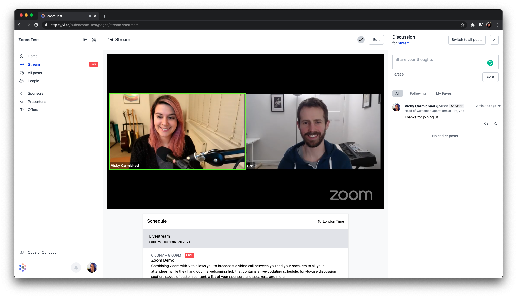Open the browser extensions puzzle menu
517x297 pixels.
tap(473, 25)
